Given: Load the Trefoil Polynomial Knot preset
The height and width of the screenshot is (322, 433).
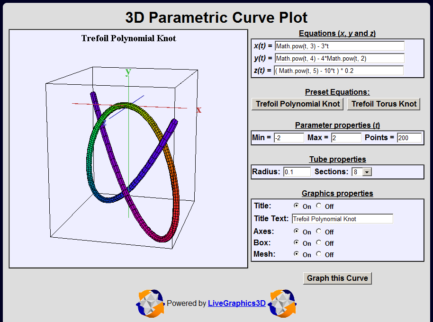Looking at the screenshot, I should (298, 104).
